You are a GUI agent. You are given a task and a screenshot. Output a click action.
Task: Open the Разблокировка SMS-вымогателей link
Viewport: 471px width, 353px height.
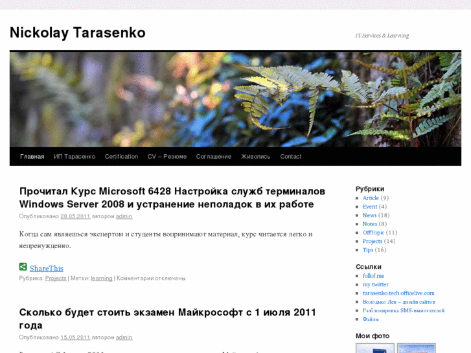[404, 311]
